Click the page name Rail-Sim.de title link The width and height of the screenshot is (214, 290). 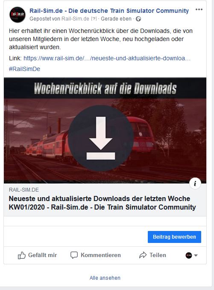tap(109, 11)
